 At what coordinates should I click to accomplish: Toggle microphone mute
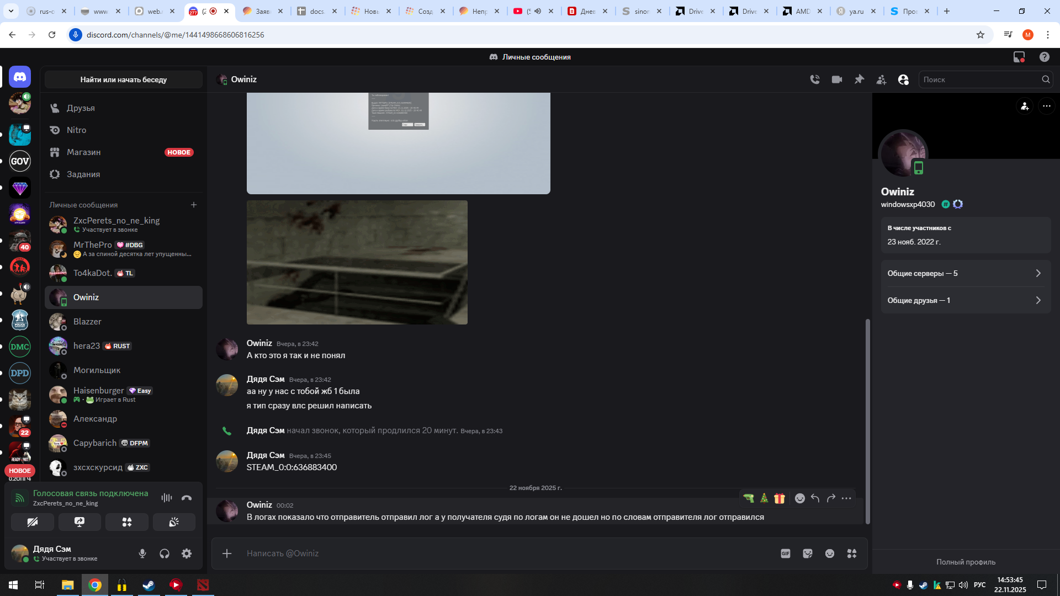point(142,554)
